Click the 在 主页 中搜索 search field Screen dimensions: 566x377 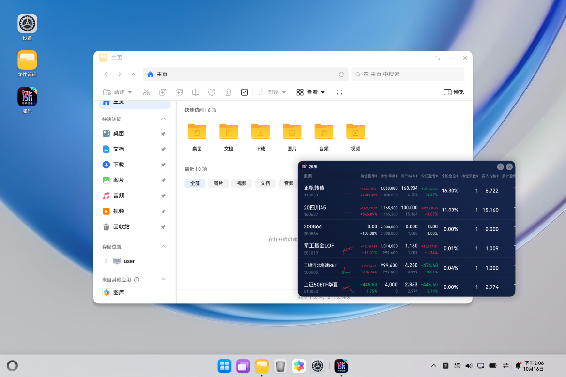(408, 75)
